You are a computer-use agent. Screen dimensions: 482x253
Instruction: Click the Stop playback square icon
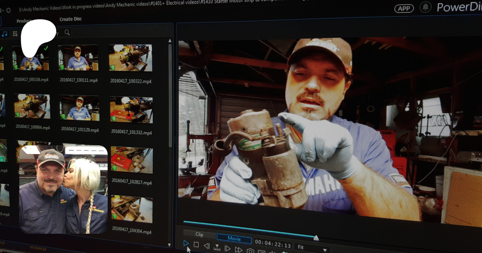(x=196, y=244)
